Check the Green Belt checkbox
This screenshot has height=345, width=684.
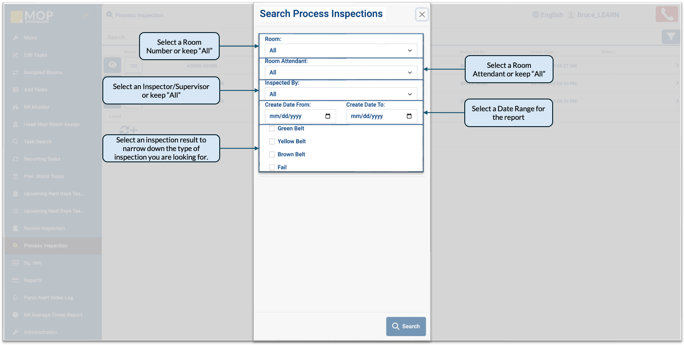coord(272,129)
